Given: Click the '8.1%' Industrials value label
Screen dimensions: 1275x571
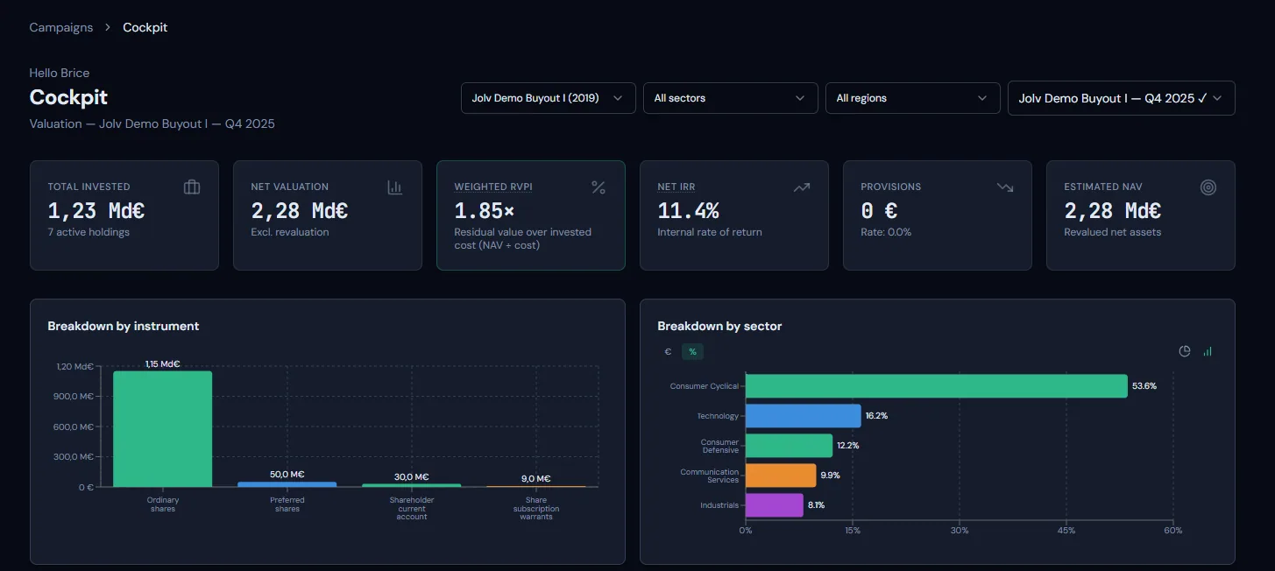Looking at the screenshot, I should point(816,505).
